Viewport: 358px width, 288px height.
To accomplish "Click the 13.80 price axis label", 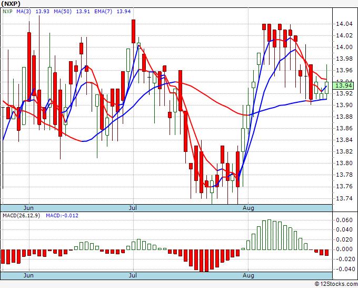I will [344, 163].
